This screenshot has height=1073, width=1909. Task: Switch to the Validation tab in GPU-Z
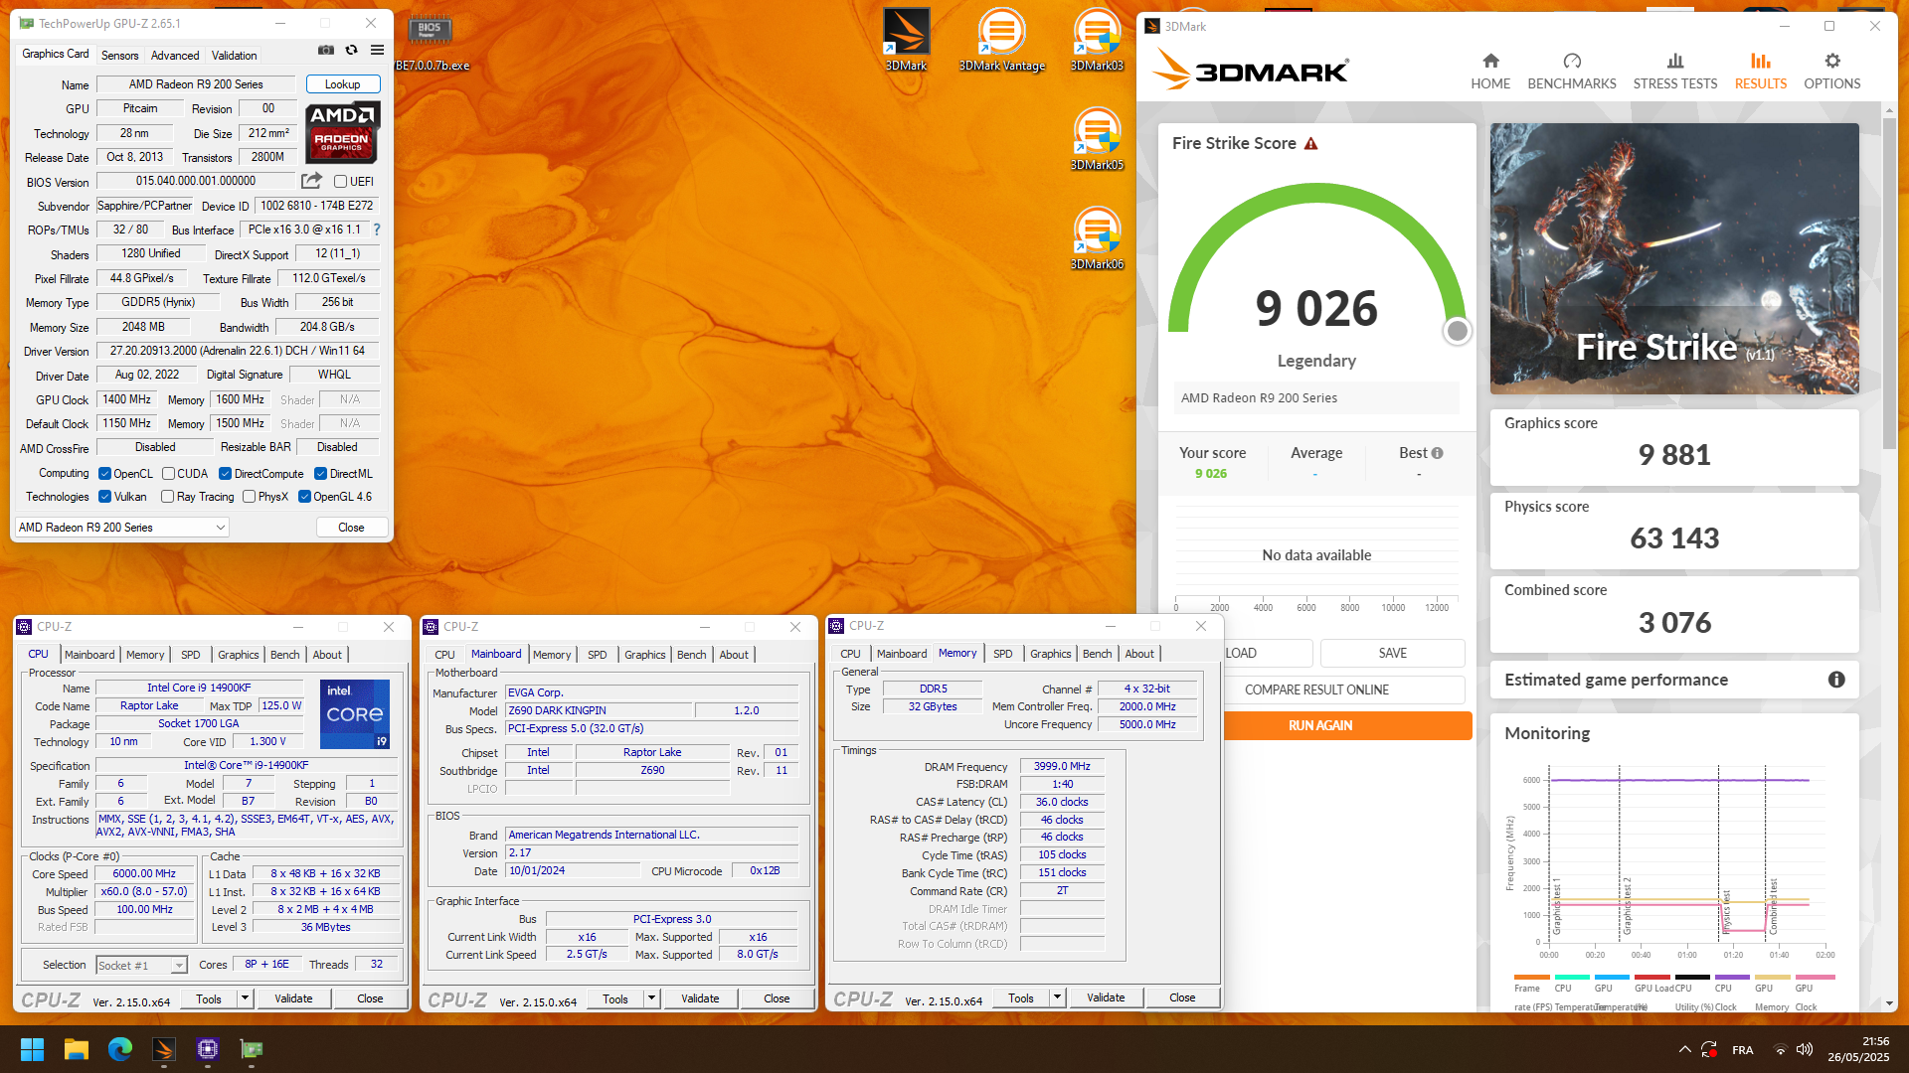235,56
